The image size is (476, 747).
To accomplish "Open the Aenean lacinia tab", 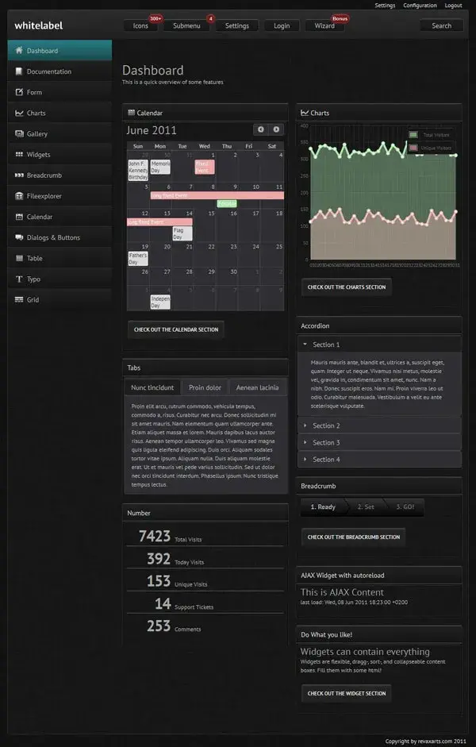I will (257, 387).
